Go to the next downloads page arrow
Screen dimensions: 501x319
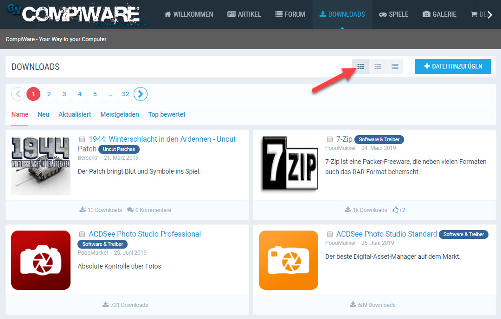point(141,94)
